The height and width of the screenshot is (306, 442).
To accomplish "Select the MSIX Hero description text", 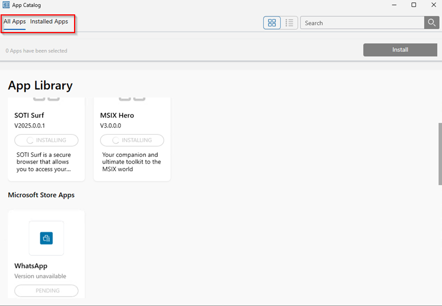I will point(131,162).
